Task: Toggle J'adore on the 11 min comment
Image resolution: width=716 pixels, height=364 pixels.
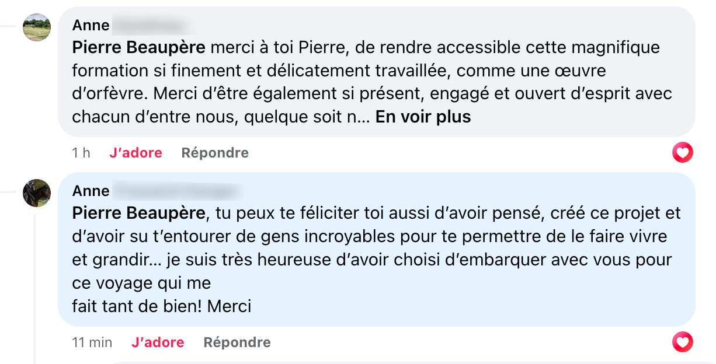Action: pos(158,342)
